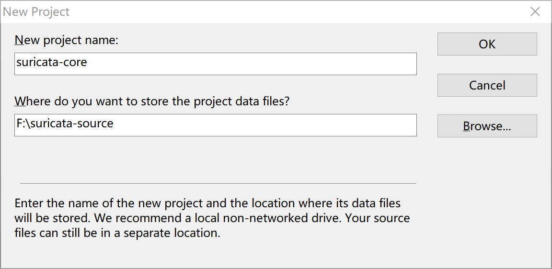Click the "F:\suricata-source" path text
552x269 pixels.
(x=65, y=123)
